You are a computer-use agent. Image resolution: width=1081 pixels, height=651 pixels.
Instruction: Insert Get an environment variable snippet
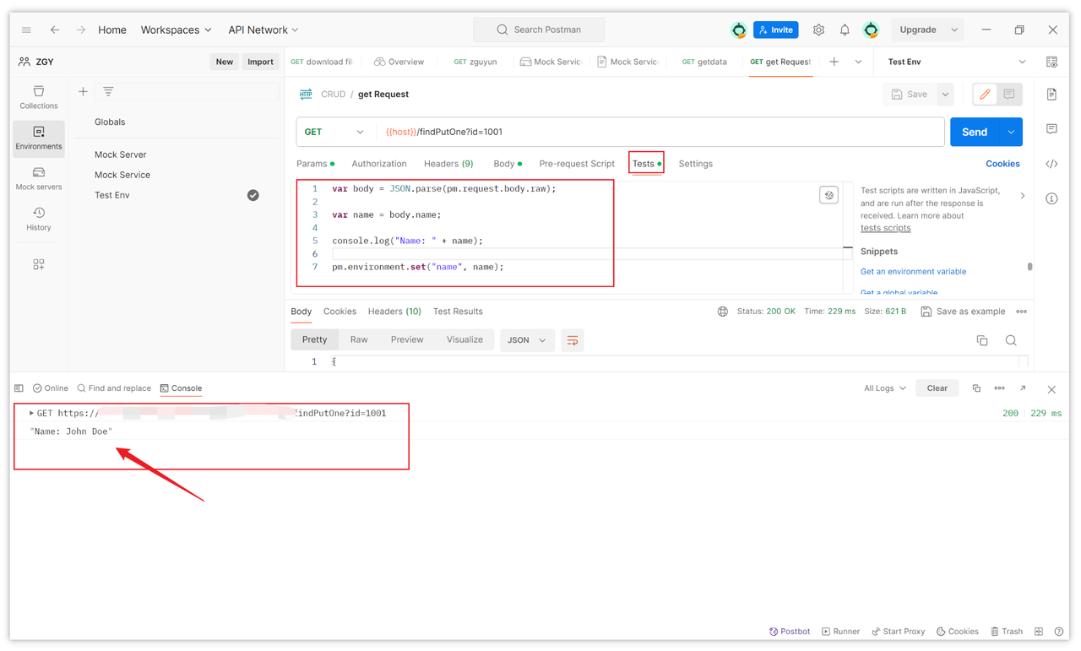pyautogui.click(x=913, y=272)
